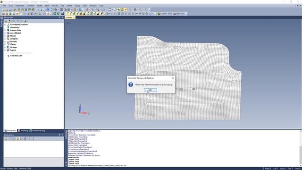
Task: Expand the Views tree node
Action: [5, 44]
